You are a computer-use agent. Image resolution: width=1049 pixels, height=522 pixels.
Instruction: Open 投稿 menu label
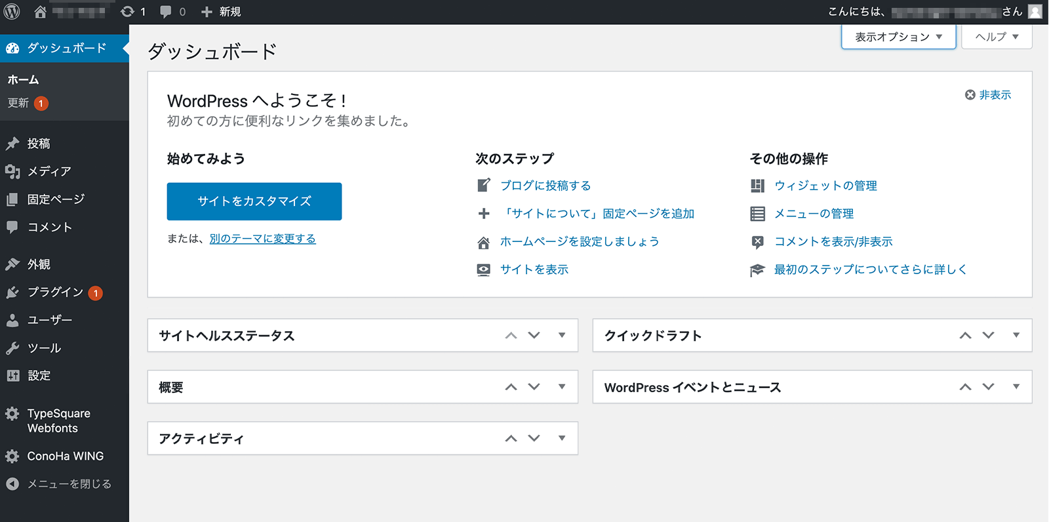pos(39,144)
